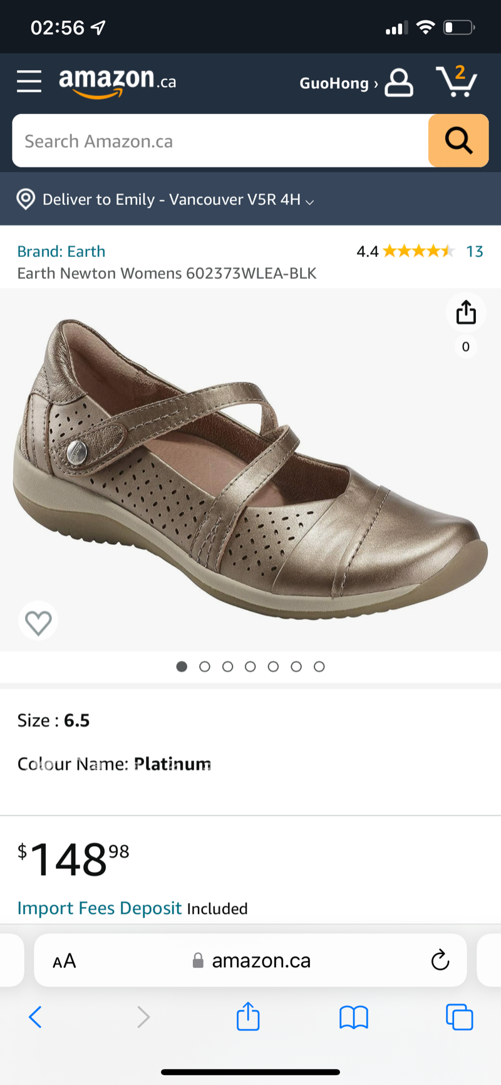Open Import Fees Deposit details link
501x1085 pixels.
point(100,908)
